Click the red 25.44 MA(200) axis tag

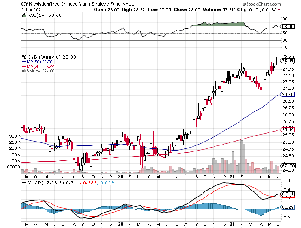(x=287, y=129)
